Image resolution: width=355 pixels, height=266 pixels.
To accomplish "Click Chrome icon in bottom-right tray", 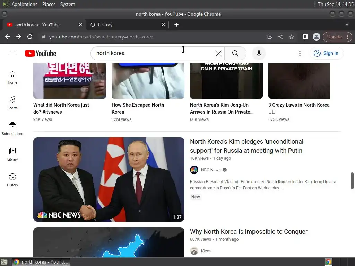I will click(328, 262).
